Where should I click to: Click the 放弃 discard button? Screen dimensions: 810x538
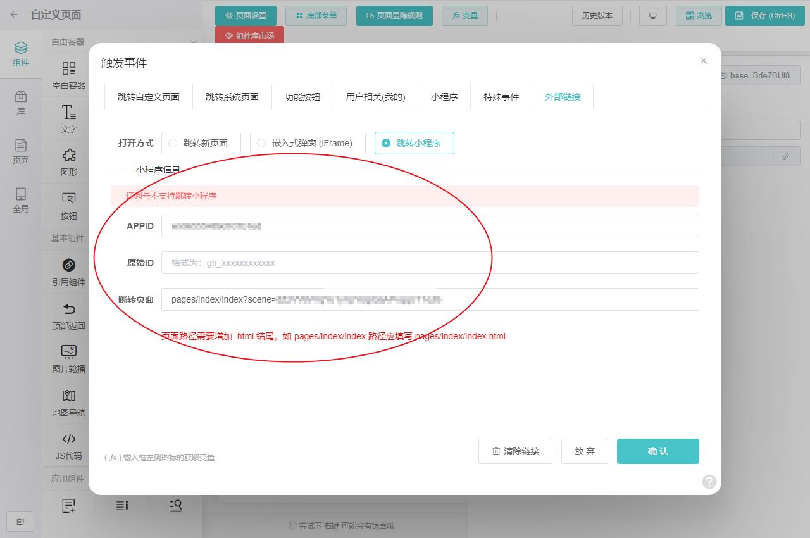pyautogui.click(x=584, y=451)
